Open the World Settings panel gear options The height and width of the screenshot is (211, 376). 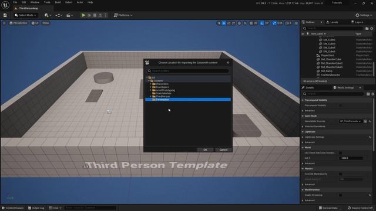(372, 94)
